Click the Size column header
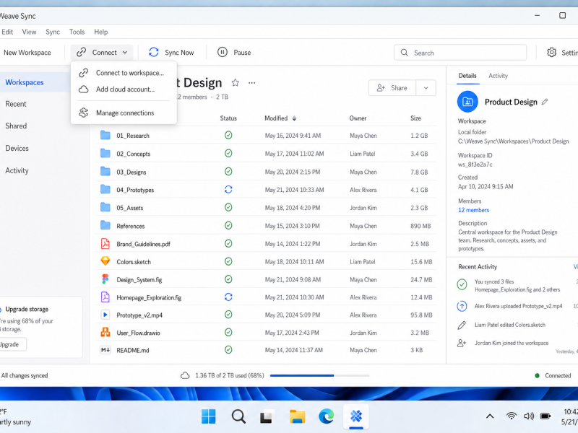The width and height of the screenshot is (578, 433). tap(415, 118)
